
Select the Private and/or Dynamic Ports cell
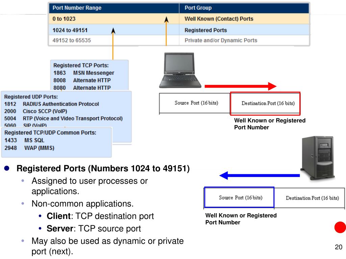221,40
